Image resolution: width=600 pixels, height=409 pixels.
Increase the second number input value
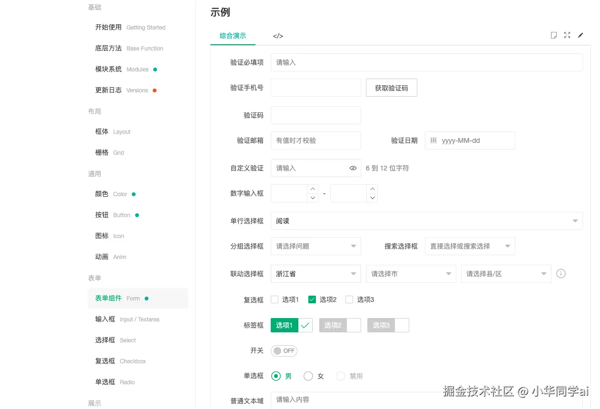click(372, 189)
